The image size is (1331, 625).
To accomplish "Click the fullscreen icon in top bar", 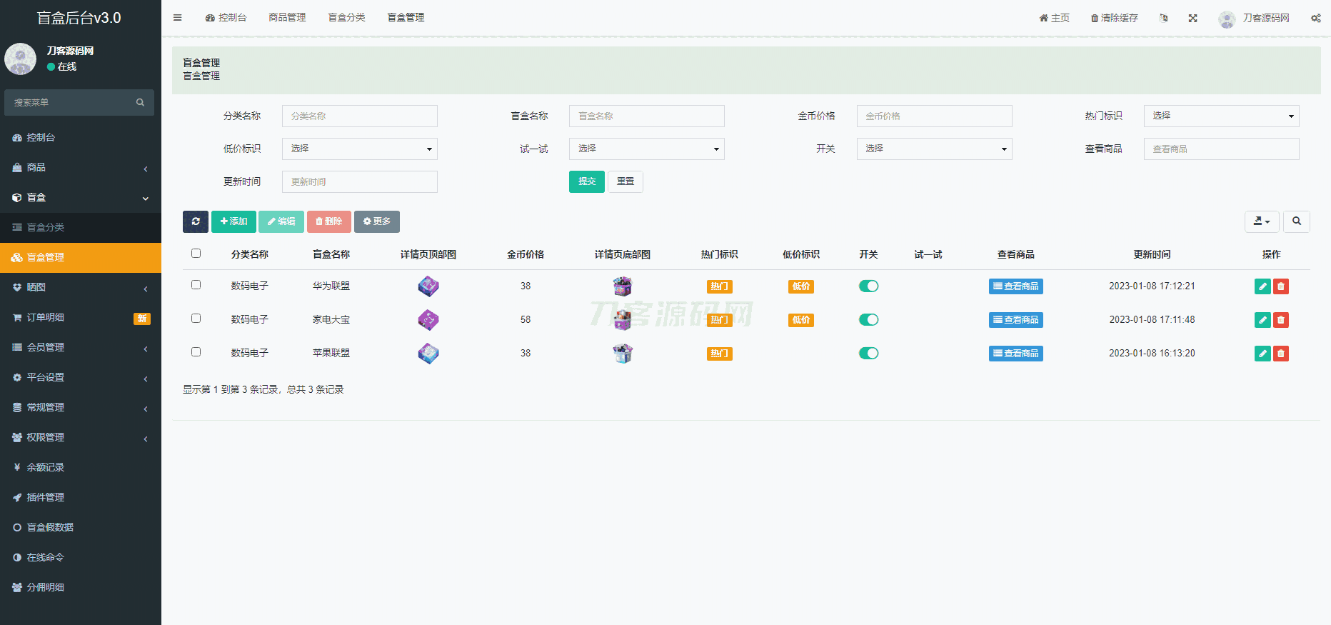I will click(1192, 18).
